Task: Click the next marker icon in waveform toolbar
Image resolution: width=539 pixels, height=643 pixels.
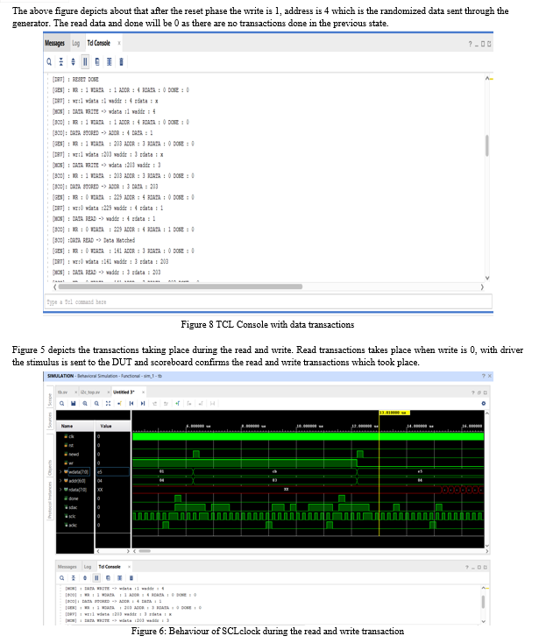Action: click(201, 404)
